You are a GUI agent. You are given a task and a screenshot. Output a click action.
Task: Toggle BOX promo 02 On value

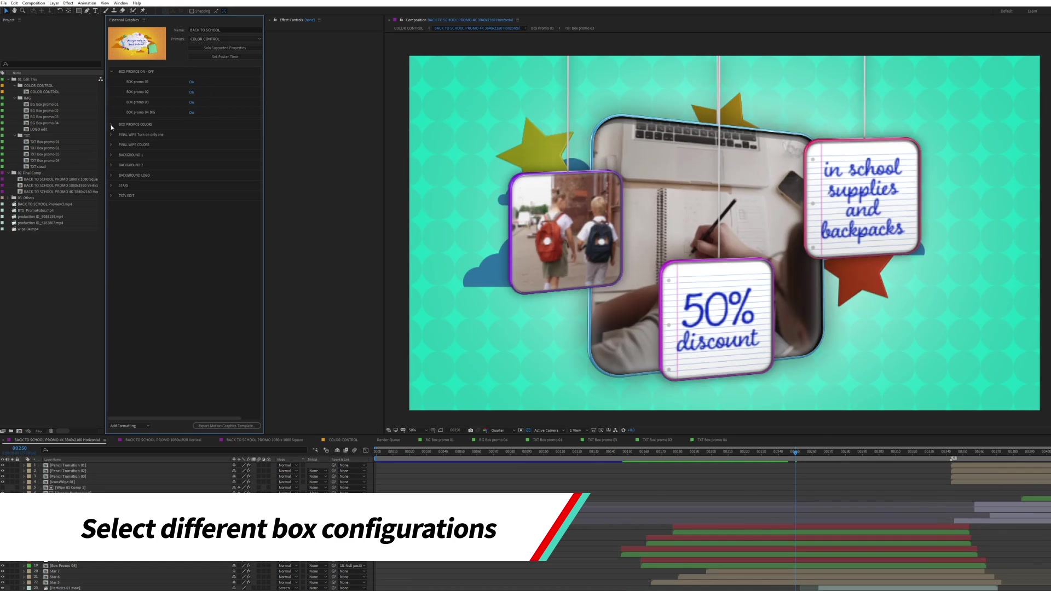coord(192,92)
